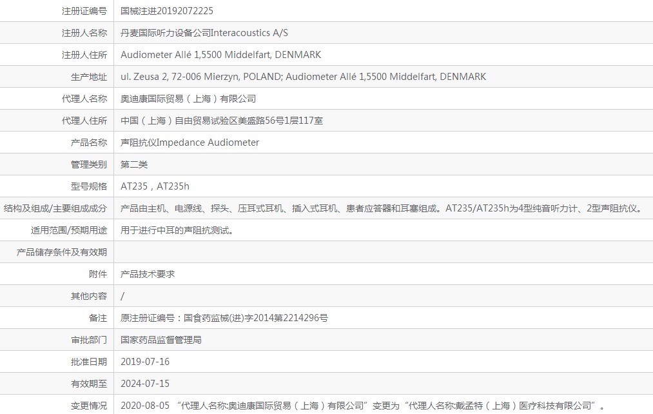This screenshot has width=653, height=414.
Task: Select the 审批部门 label
Action: coord(89,340)
